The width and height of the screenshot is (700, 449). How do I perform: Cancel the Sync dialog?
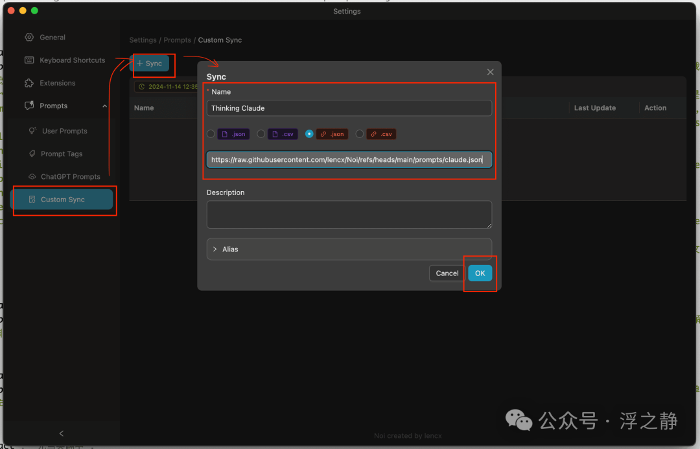(x=447, y=273)
